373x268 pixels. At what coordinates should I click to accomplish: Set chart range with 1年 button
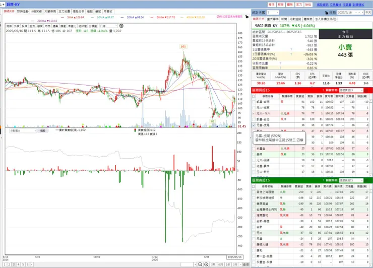228,264
